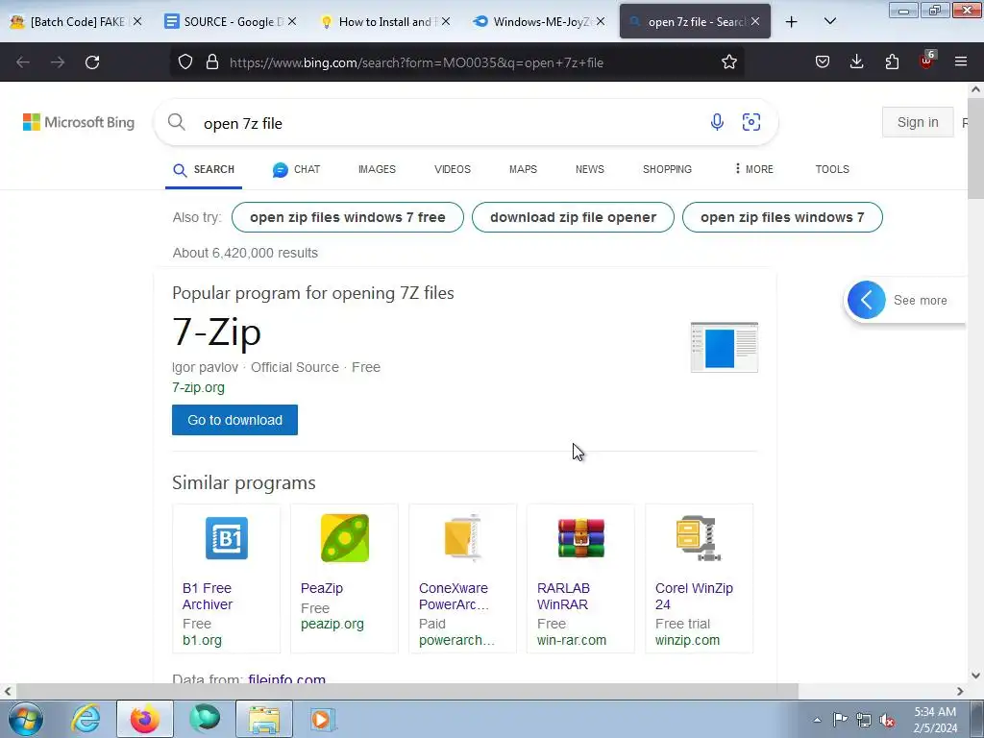This screenshot has height=738, width=984.
Task: Expand the See more side panel arrow
Action: [x=866, y=300]
